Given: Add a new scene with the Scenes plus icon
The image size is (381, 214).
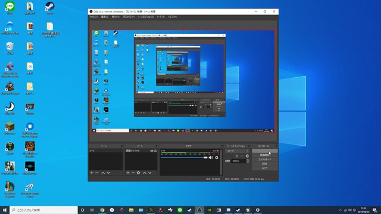Looking at the screenshot, I should [x=92, y=173].
